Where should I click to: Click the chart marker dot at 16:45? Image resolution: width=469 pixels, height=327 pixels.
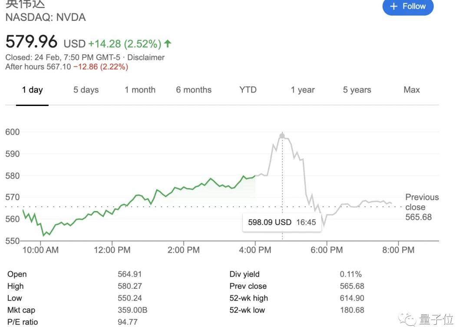click(282, 136)
